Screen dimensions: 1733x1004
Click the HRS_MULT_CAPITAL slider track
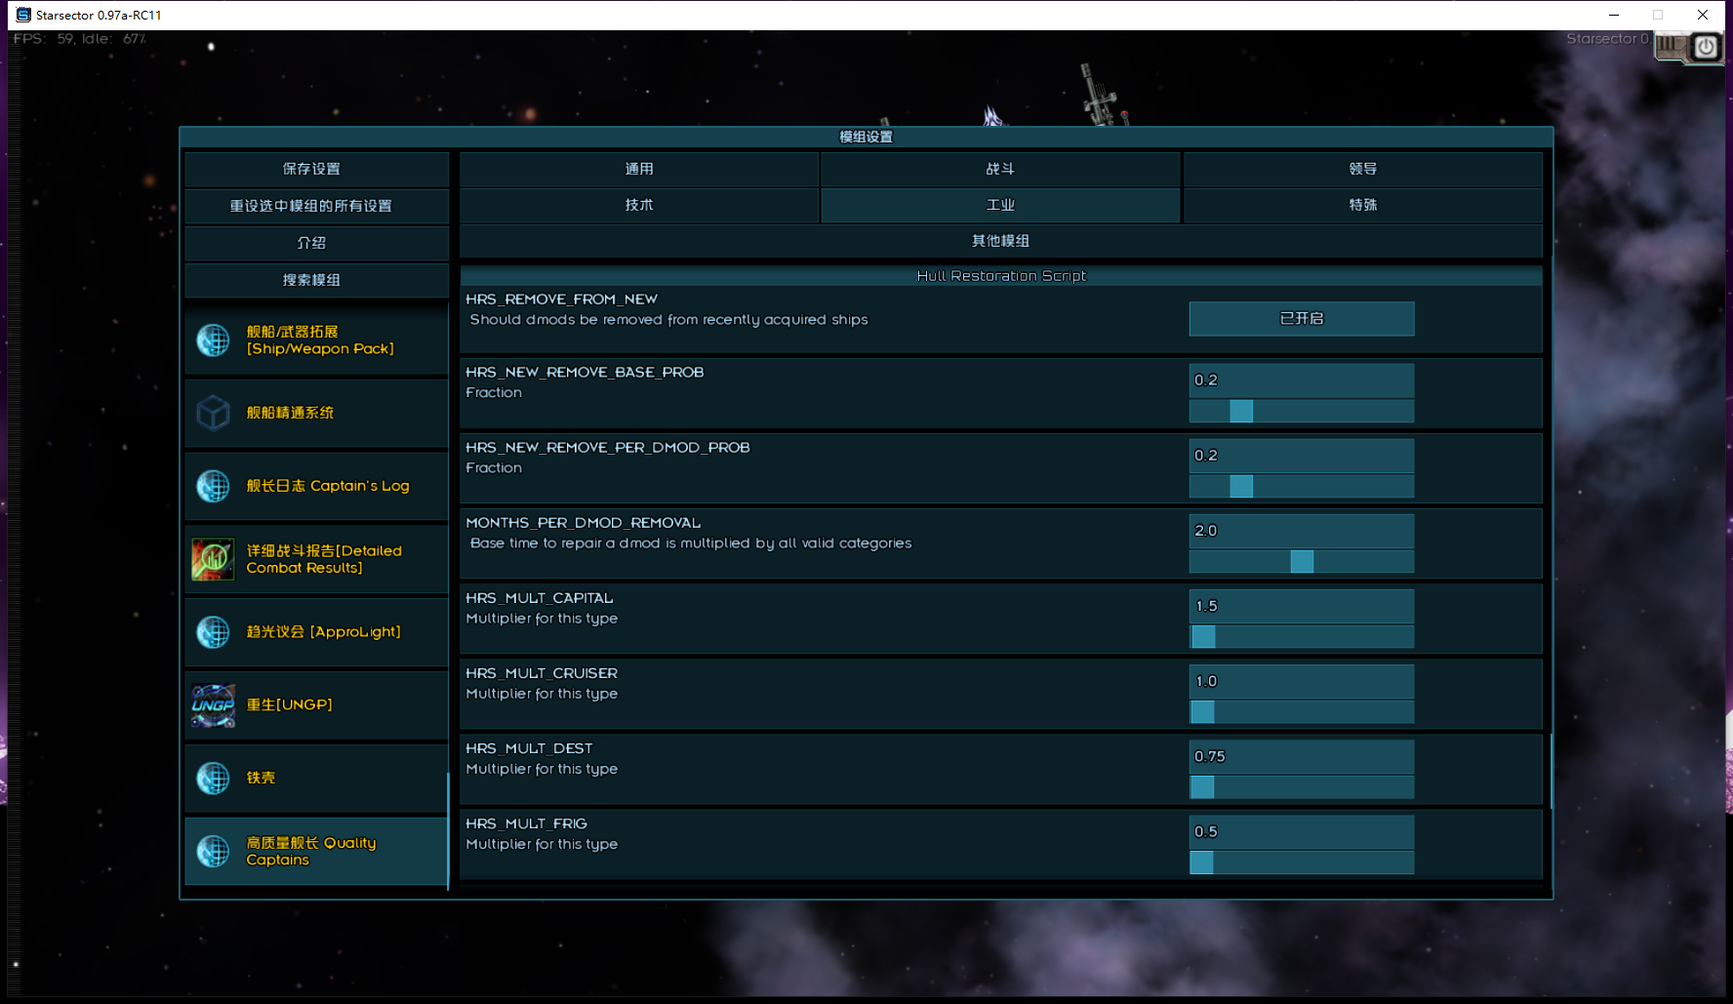click(x=1301, y=637)
